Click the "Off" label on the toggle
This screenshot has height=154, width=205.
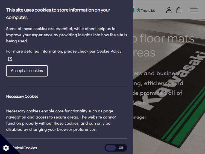pyautogui.click(x=121, y=148)
